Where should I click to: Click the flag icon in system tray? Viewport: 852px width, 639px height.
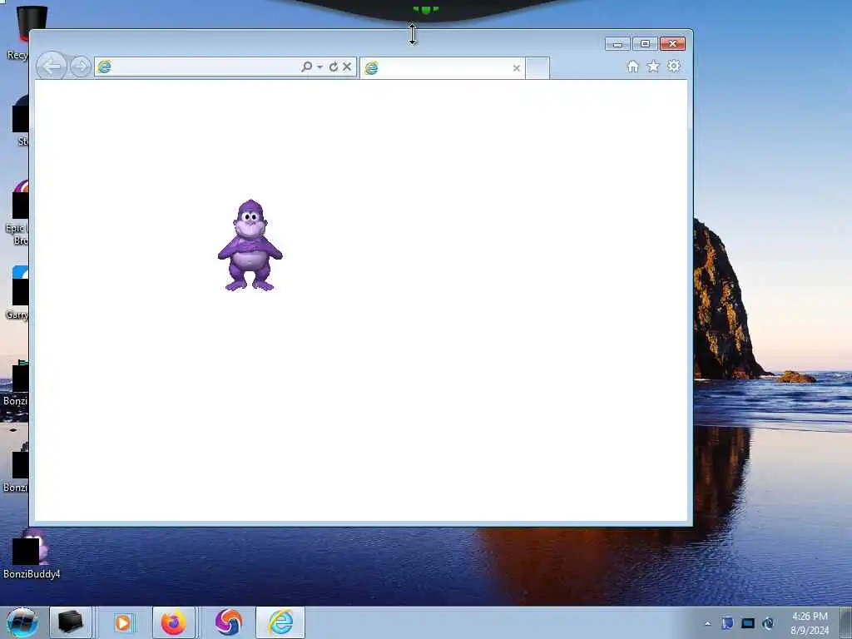pyautogui.click(x=727, y=623)
